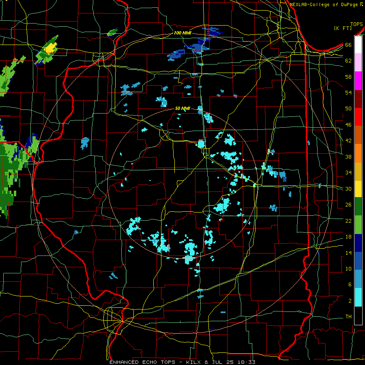Viewport: 365px width, 365px height.
Task: Click the '10' legend value
Action: [348, 269]
